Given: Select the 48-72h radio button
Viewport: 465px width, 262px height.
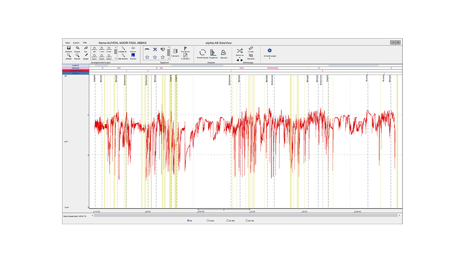Looking at the screenshot, I should pyautogui.click(x=247, y=221).
